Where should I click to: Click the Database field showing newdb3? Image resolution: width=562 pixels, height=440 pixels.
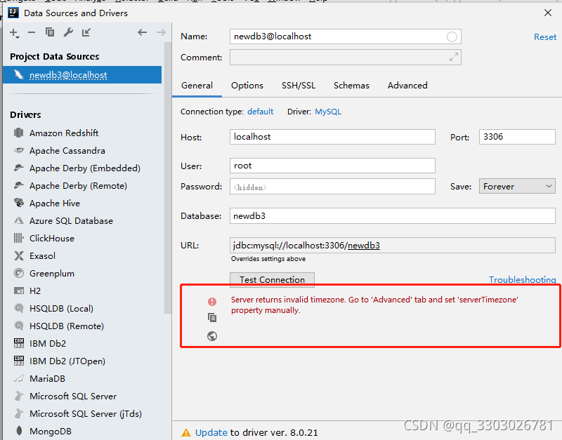point(393,216)
